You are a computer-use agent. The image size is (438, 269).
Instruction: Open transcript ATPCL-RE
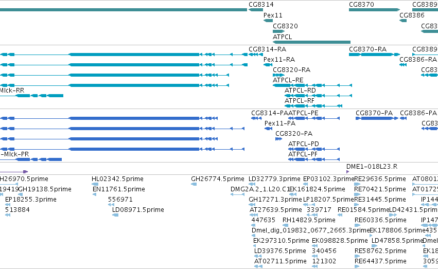[x=288, y=80]
